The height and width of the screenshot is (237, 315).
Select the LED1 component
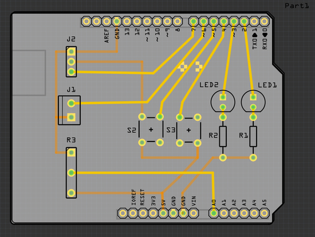click(253, 101)
